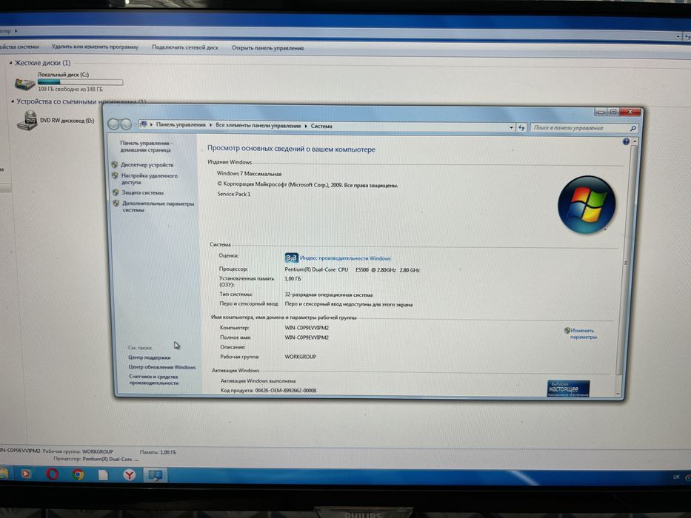Click the Активация Windows выполнена text
691x518 pixels.
(258, 380)
